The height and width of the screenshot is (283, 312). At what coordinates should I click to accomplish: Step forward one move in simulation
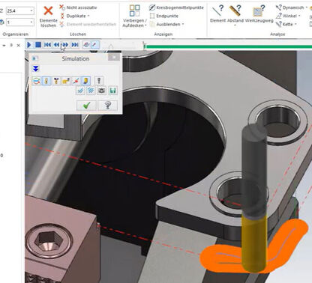[x=65, y=45]
